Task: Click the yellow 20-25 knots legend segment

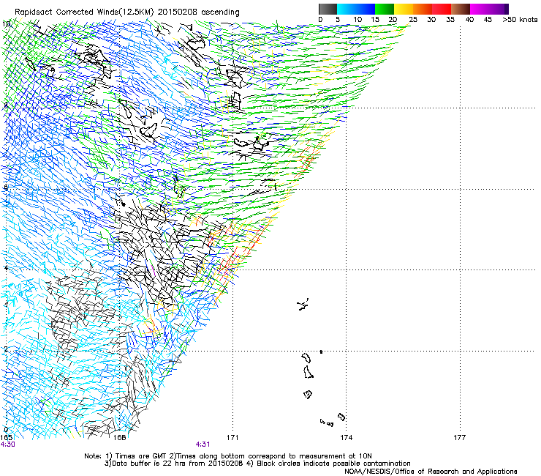Action: point(404,9)
